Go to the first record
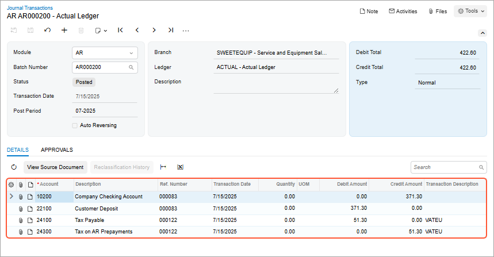This screenshot has width=494, height=257. pos(120,30)
